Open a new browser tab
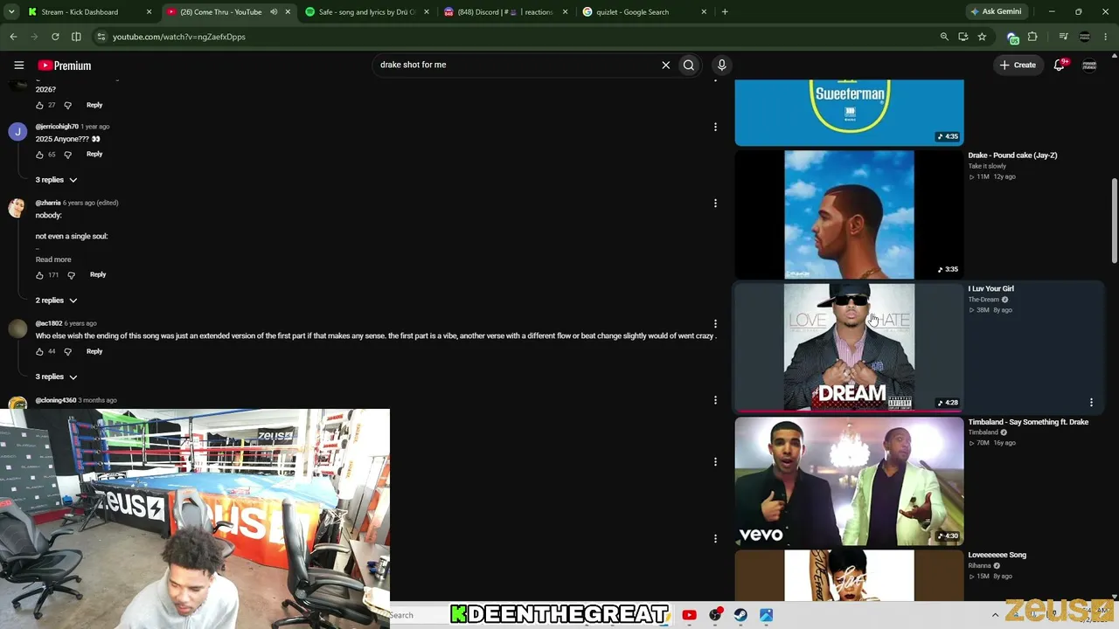Viewport: 1119px width, 629px height. (x=725, y=12)
